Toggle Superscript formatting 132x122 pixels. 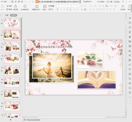coord(75,10)
